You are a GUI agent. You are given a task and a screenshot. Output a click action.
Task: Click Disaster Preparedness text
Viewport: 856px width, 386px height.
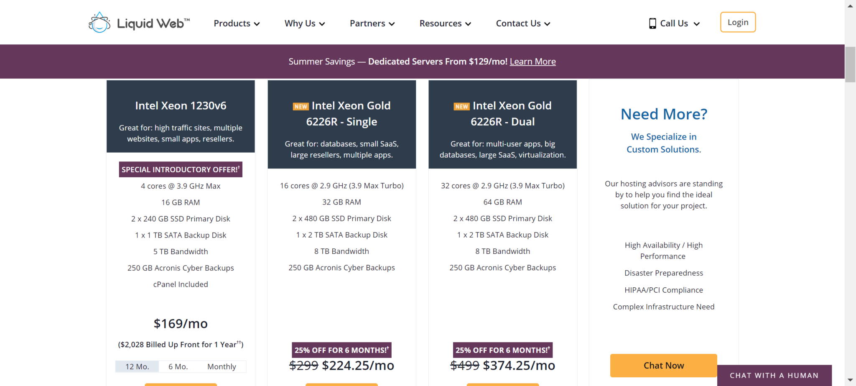pos(664,273)
